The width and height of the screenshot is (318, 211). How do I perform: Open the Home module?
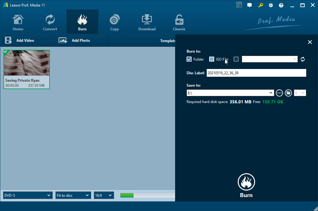18,22
